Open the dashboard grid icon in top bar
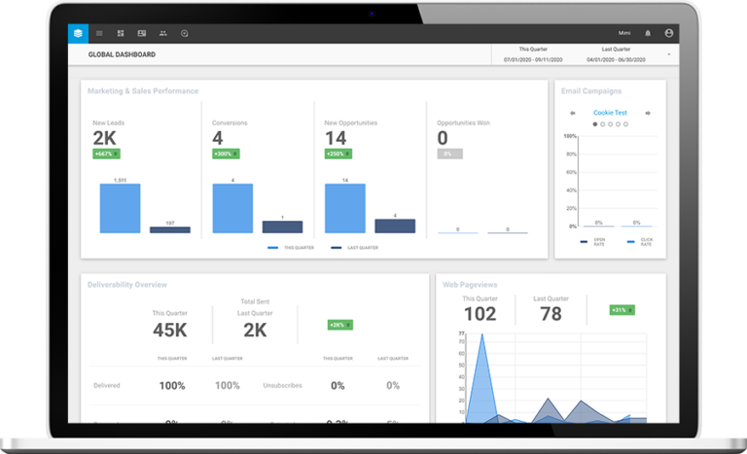This screenshot has height=454, width=747. pyautogui.click(x=121, y=33)
